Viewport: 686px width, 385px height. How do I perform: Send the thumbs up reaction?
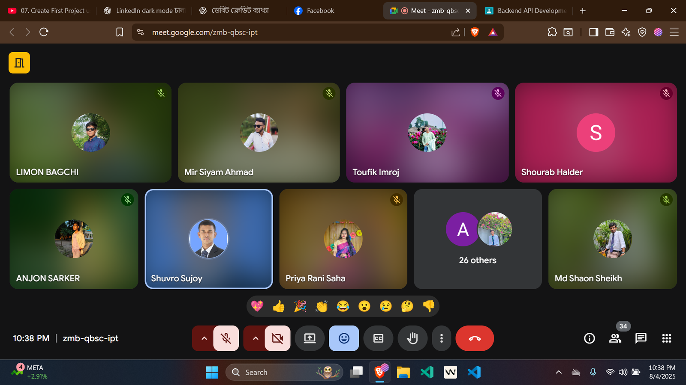[279, 306]
